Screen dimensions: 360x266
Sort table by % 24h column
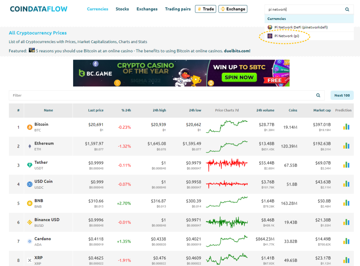click(x=126, y=110)
